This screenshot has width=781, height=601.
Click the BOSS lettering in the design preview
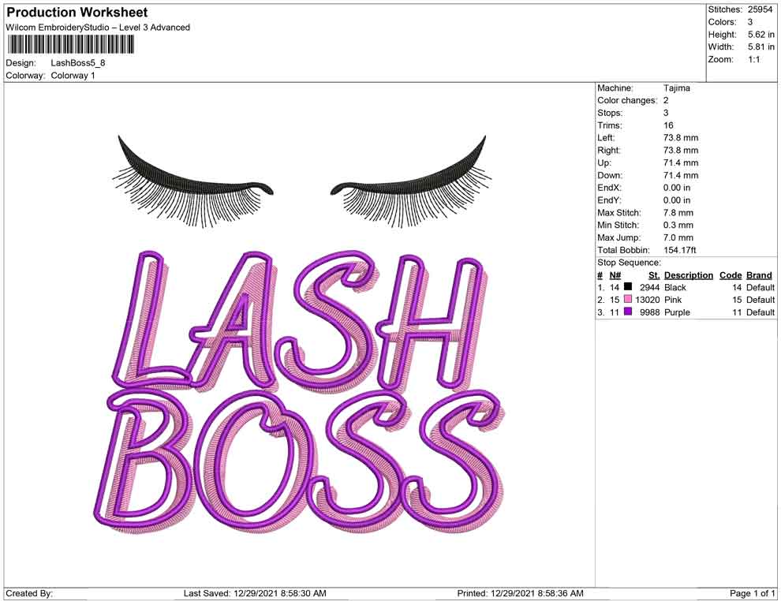point(300,465)
